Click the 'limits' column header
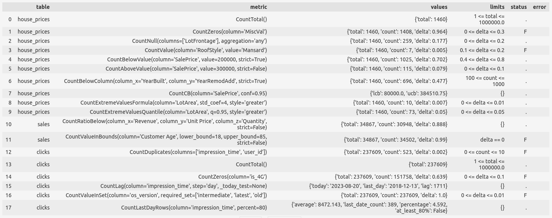Viewport: 552px width, 218px height. tap(497, 7)
